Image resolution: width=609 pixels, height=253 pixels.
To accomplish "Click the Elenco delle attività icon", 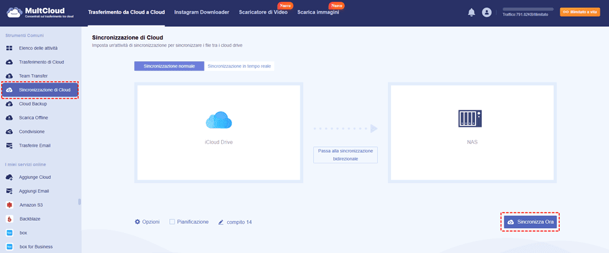I will point(9,49).
